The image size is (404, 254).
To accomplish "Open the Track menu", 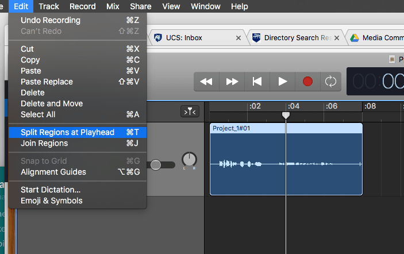I will click(x=49, y=6).
